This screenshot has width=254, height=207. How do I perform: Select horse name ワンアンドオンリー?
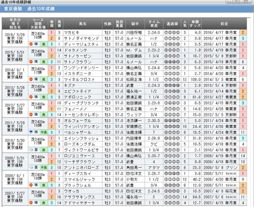coord(81,68)
